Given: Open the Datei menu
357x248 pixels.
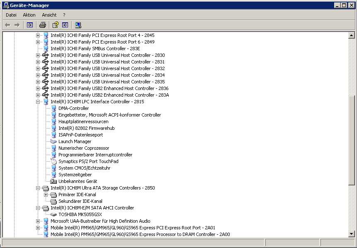Looking at the screenshot, I should [x=11, y=15].
